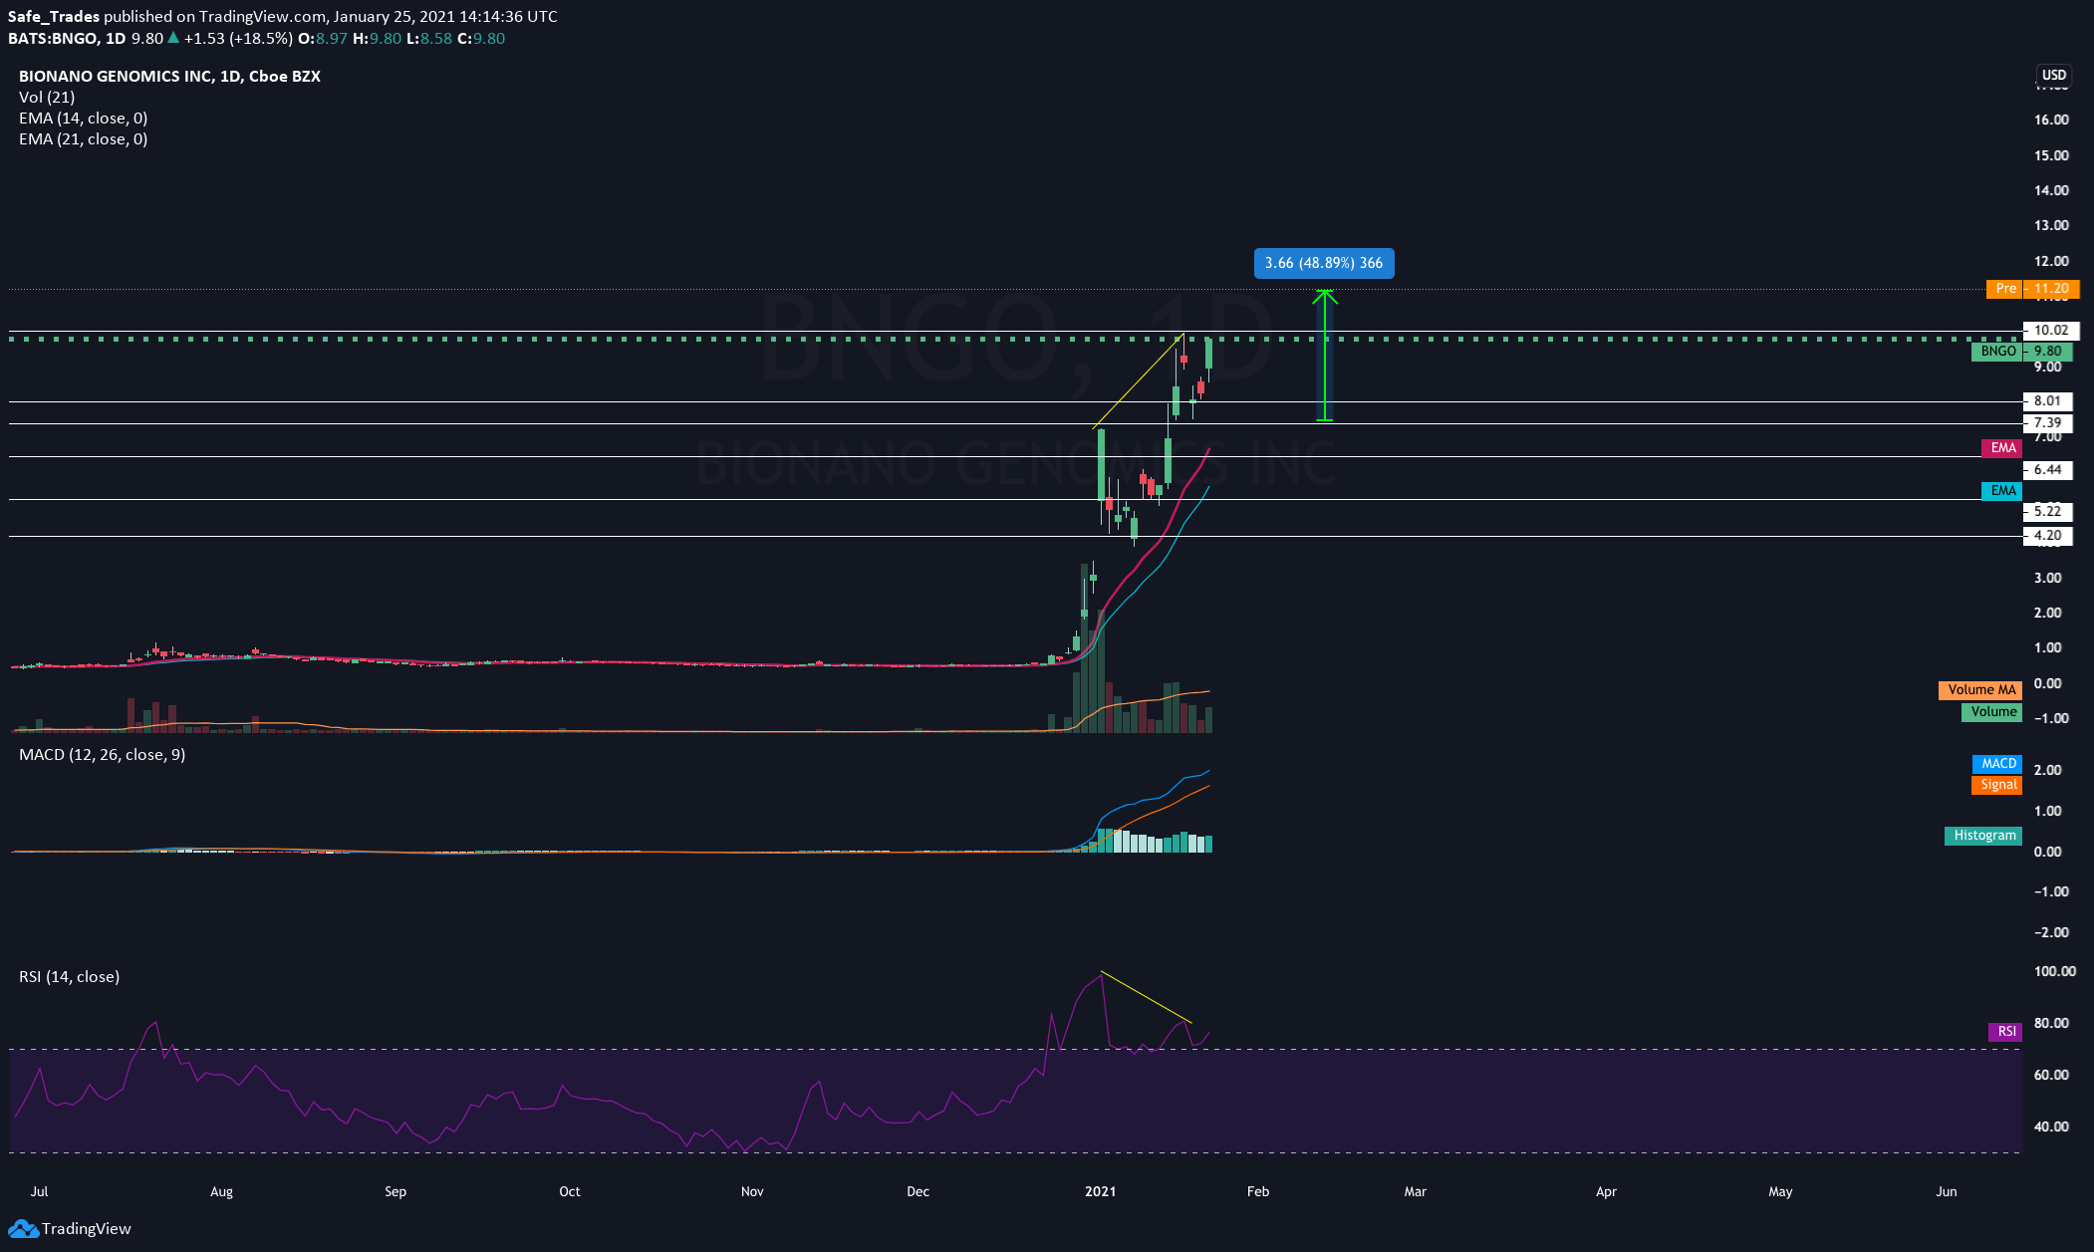Click the 5.22 price level label
This screenshot has width=2094, height=1252.
click(2047, 512)
